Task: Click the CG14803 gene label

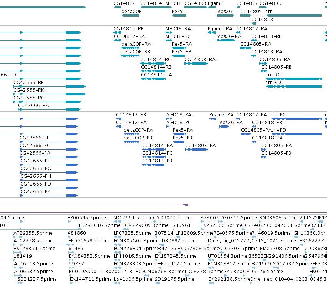Action: [x=195, y=3]
